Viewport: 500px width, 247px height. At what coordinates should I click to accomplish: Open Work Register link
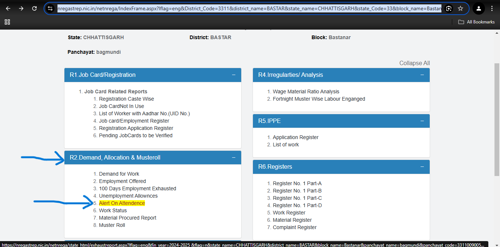[289, 213]
